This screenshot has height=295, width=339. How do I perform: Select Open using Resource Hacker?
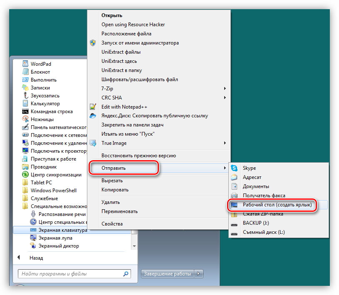pos(133,25)
